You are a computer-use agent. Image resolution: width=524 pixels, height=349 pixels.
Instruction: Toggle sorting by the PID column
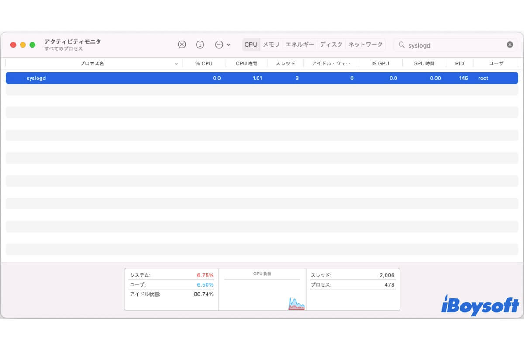[x=459, y=63]
